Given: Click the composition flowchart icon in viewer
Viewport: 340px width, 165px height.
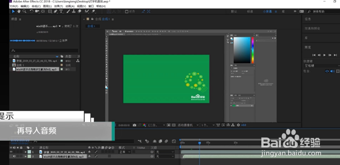Looking at the screenshot, I should [x=233, y=125].
